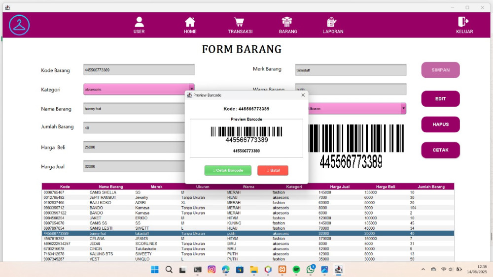Open WhatsApp from taskbar

(310, 270)
